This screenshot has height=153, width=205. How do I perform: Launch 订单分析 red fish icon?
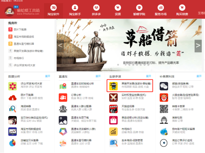point(63,97)
